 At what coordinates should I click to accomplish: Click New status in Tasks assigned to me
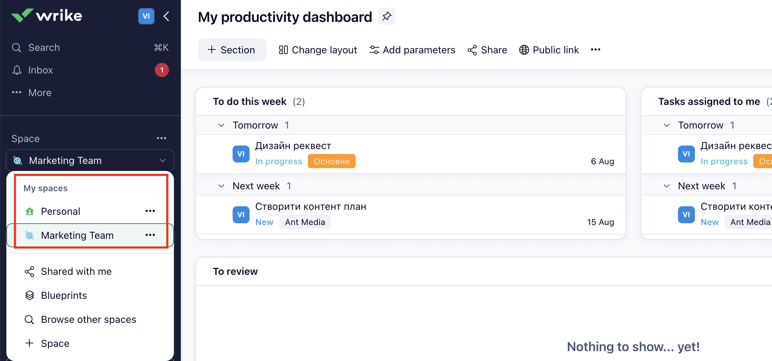[710, 222]
